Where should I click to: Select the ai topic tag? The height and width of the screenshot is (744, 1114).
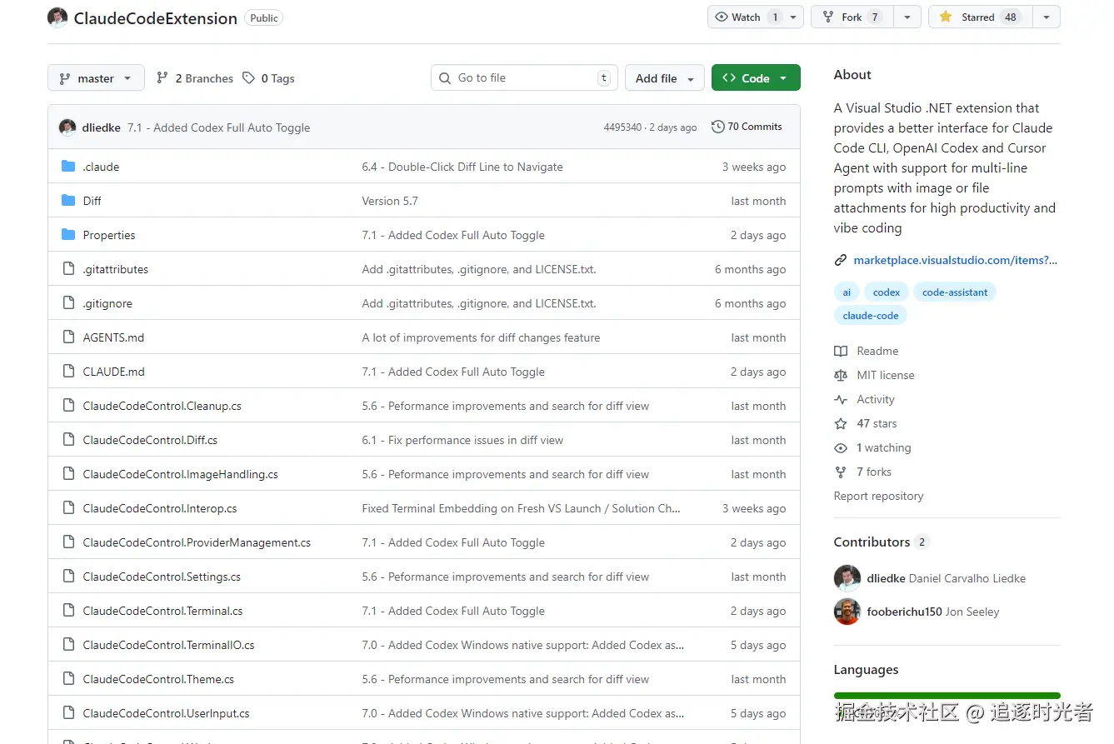(847, 292)
